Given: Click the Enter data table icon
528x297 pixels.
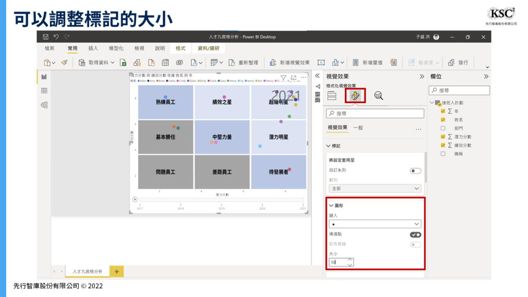Looking at the screenshot, I should coord(165,62).
